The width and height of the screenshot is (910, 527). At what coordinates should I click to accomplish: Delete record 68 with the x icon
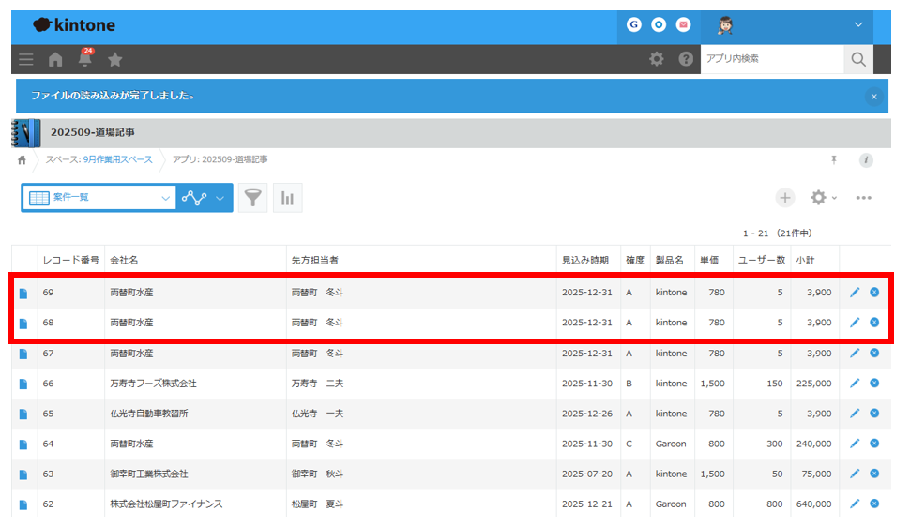(874, 323)
